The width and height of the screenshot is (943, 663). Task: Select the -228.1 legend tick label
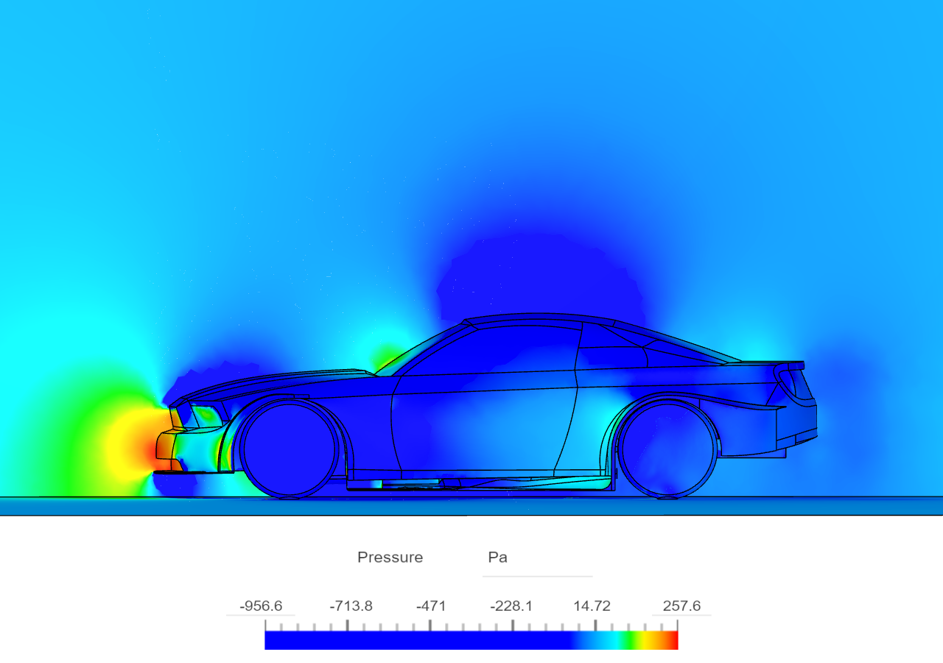pyautogui.click(x=511, y=606)
